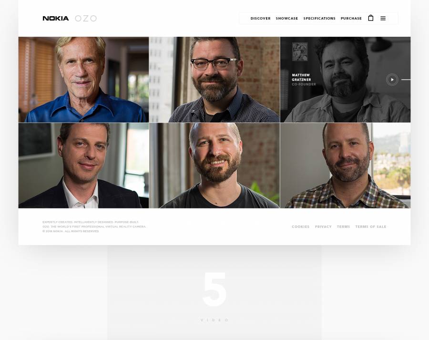Open the Privacy link in footer
The image size is (429, 340).
coord(323,227)
